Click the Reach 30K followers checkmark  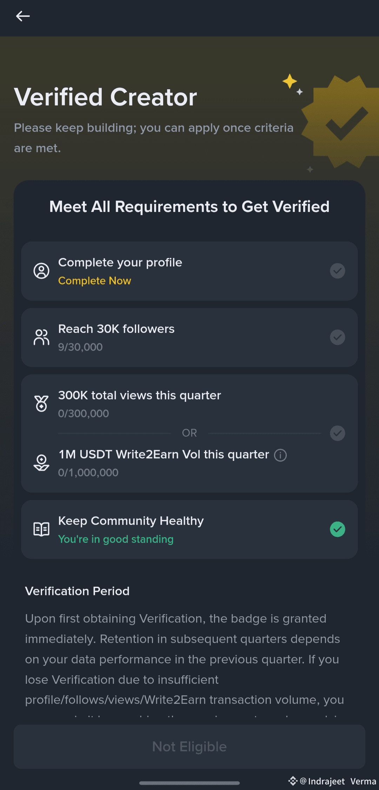pos(338,337)
